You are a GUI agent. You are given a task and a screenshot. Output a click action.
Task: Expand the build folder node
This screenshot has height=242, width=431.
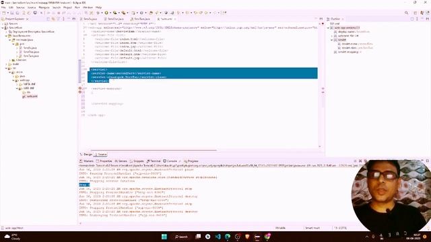tap(6, 65)
